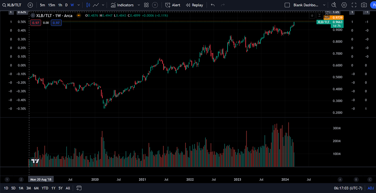Select the 5m timeframe
The image size is (376, 193).
(42, 5)
